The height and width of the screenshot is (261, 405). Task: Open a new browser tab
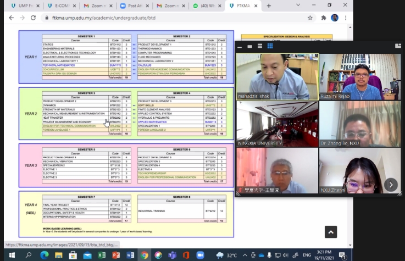[x=269, y=5]
